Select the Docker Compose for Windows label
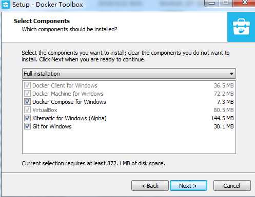 [69, 102]
